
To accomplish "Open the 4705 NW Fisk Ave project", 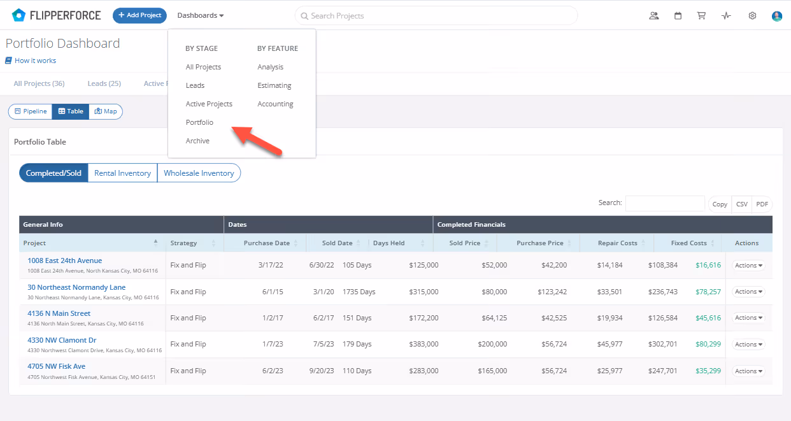I will (56, 366).
